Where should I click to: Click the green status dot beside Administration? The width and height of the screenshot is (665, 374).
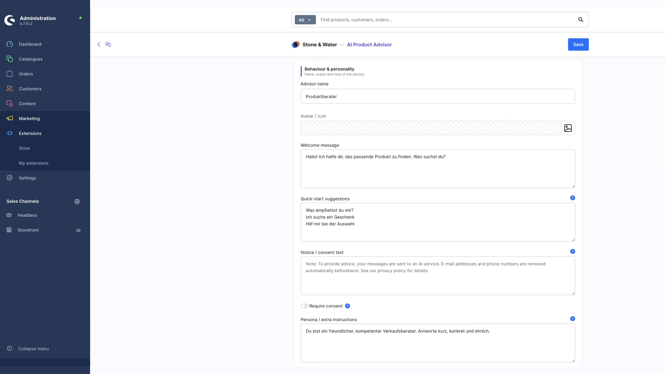80,18
